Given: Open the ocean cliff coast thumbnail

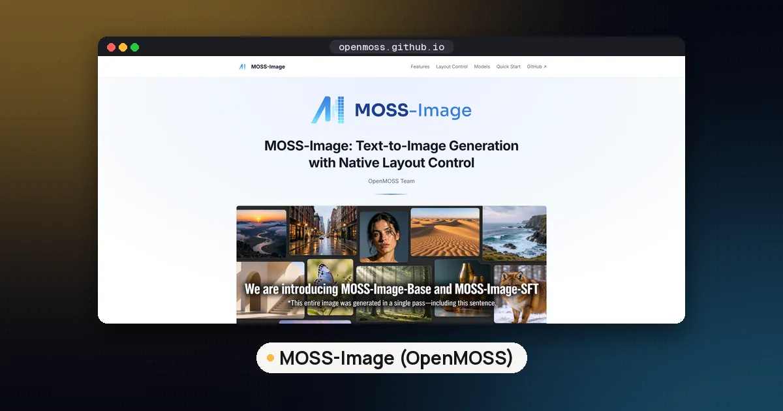Looking at the screenshot, I should click(x=514, y=234).
